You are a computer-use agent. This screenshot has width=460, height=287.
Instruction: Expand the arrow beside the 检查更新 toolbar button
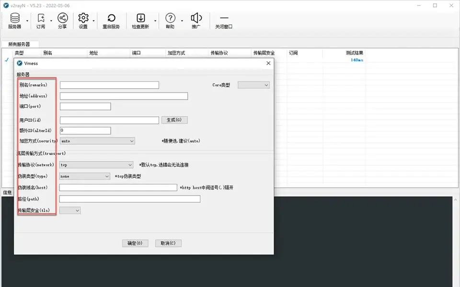pyautogui.click(x=155, y=21)
